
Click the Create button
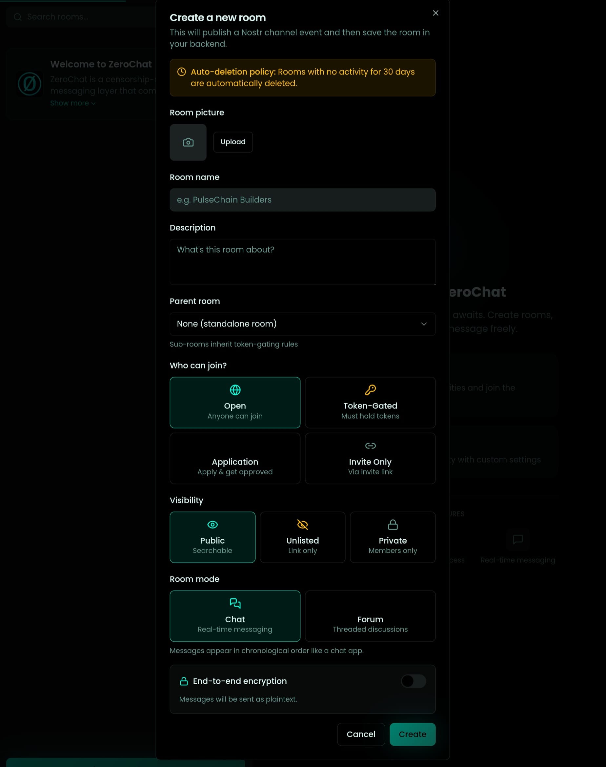pos(412,734)
